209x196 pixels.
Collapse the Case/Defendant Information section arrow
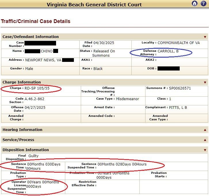click(205, 37)
